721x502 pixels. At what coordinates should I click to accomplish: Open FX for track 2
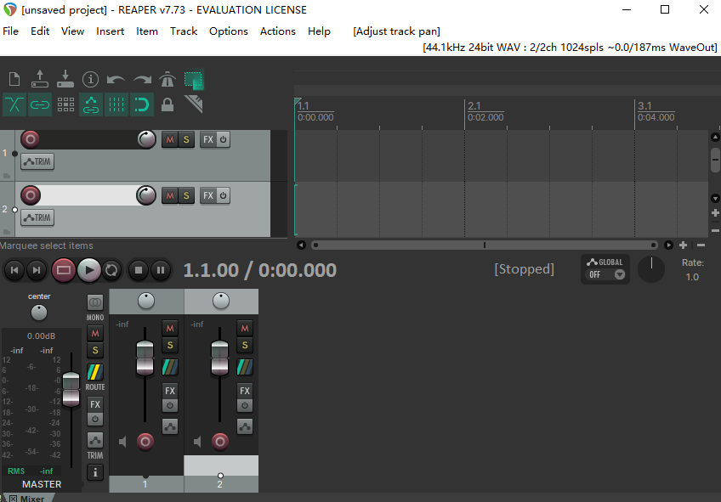pyautogui.click(x=207, y=195)
